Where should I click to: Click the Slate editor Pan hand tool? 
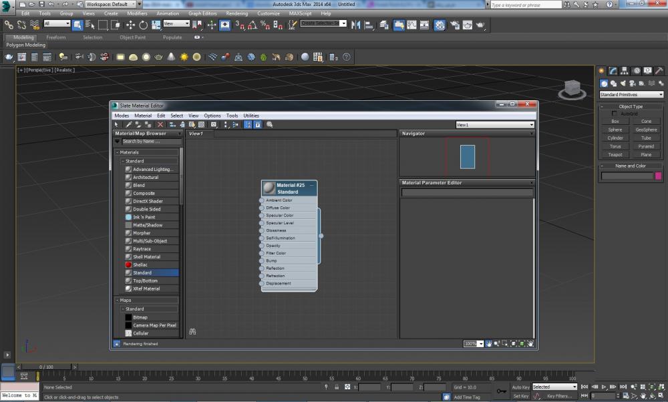tap(489, 344)
